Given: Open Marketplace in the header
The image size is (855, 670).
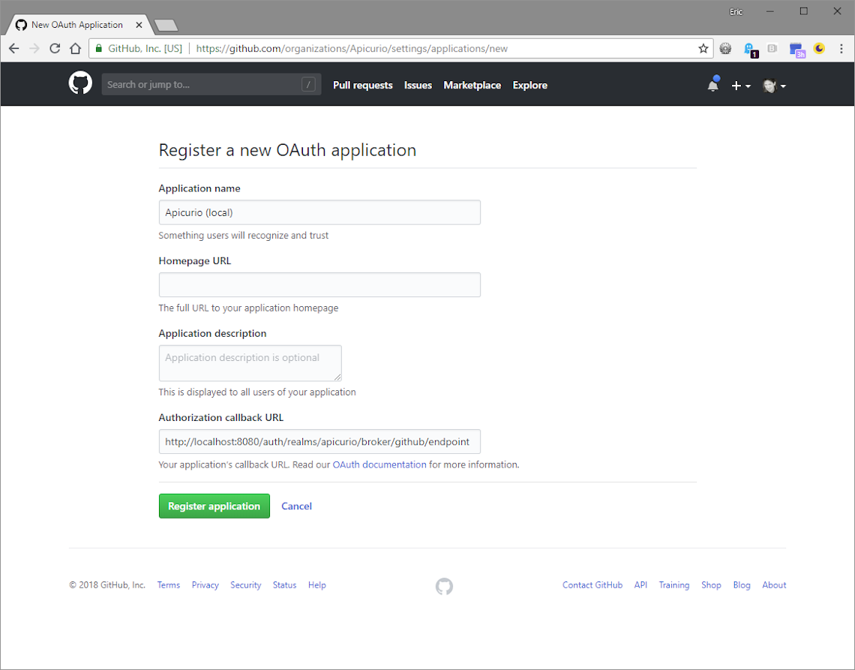Looking at the screenshot, I should tap(472, 86).
